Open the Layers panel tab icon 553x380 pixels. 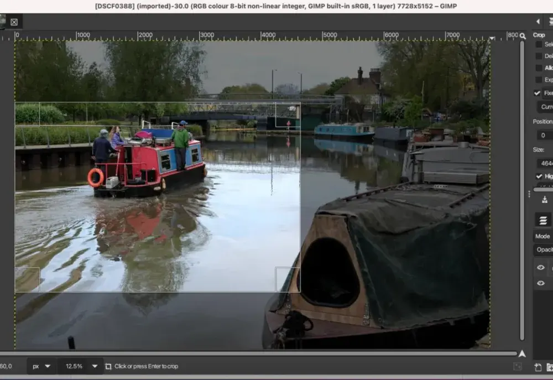pos(543,220)
